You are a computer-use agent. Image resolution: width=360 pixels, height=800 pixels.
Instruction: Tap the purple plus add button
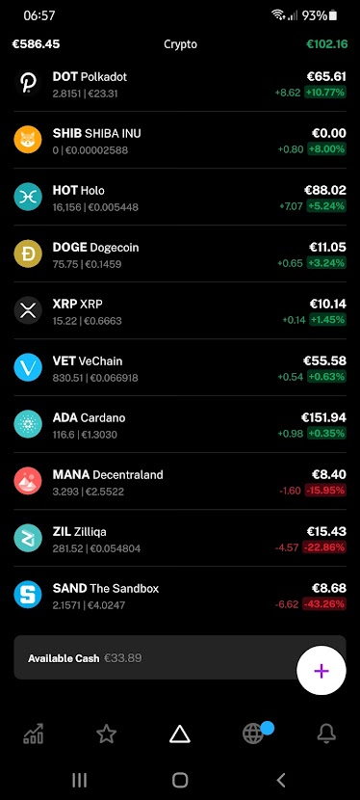(321, 671)
